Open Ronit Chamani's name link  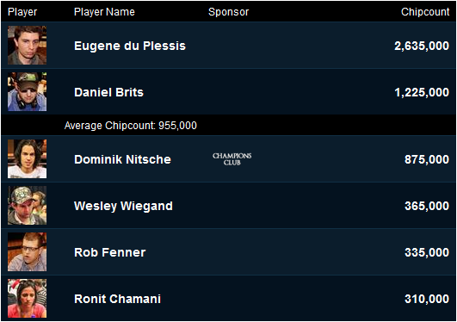point(117,299)
